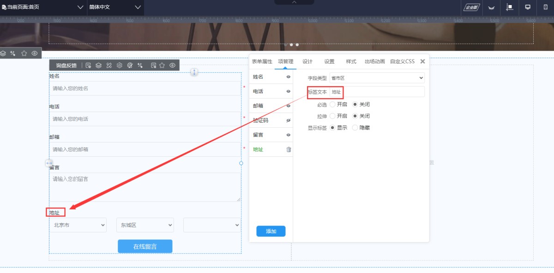The image size is (554, 273).
Task: Click the closed-eye preview icon in top bar
Action: (491, 7)
